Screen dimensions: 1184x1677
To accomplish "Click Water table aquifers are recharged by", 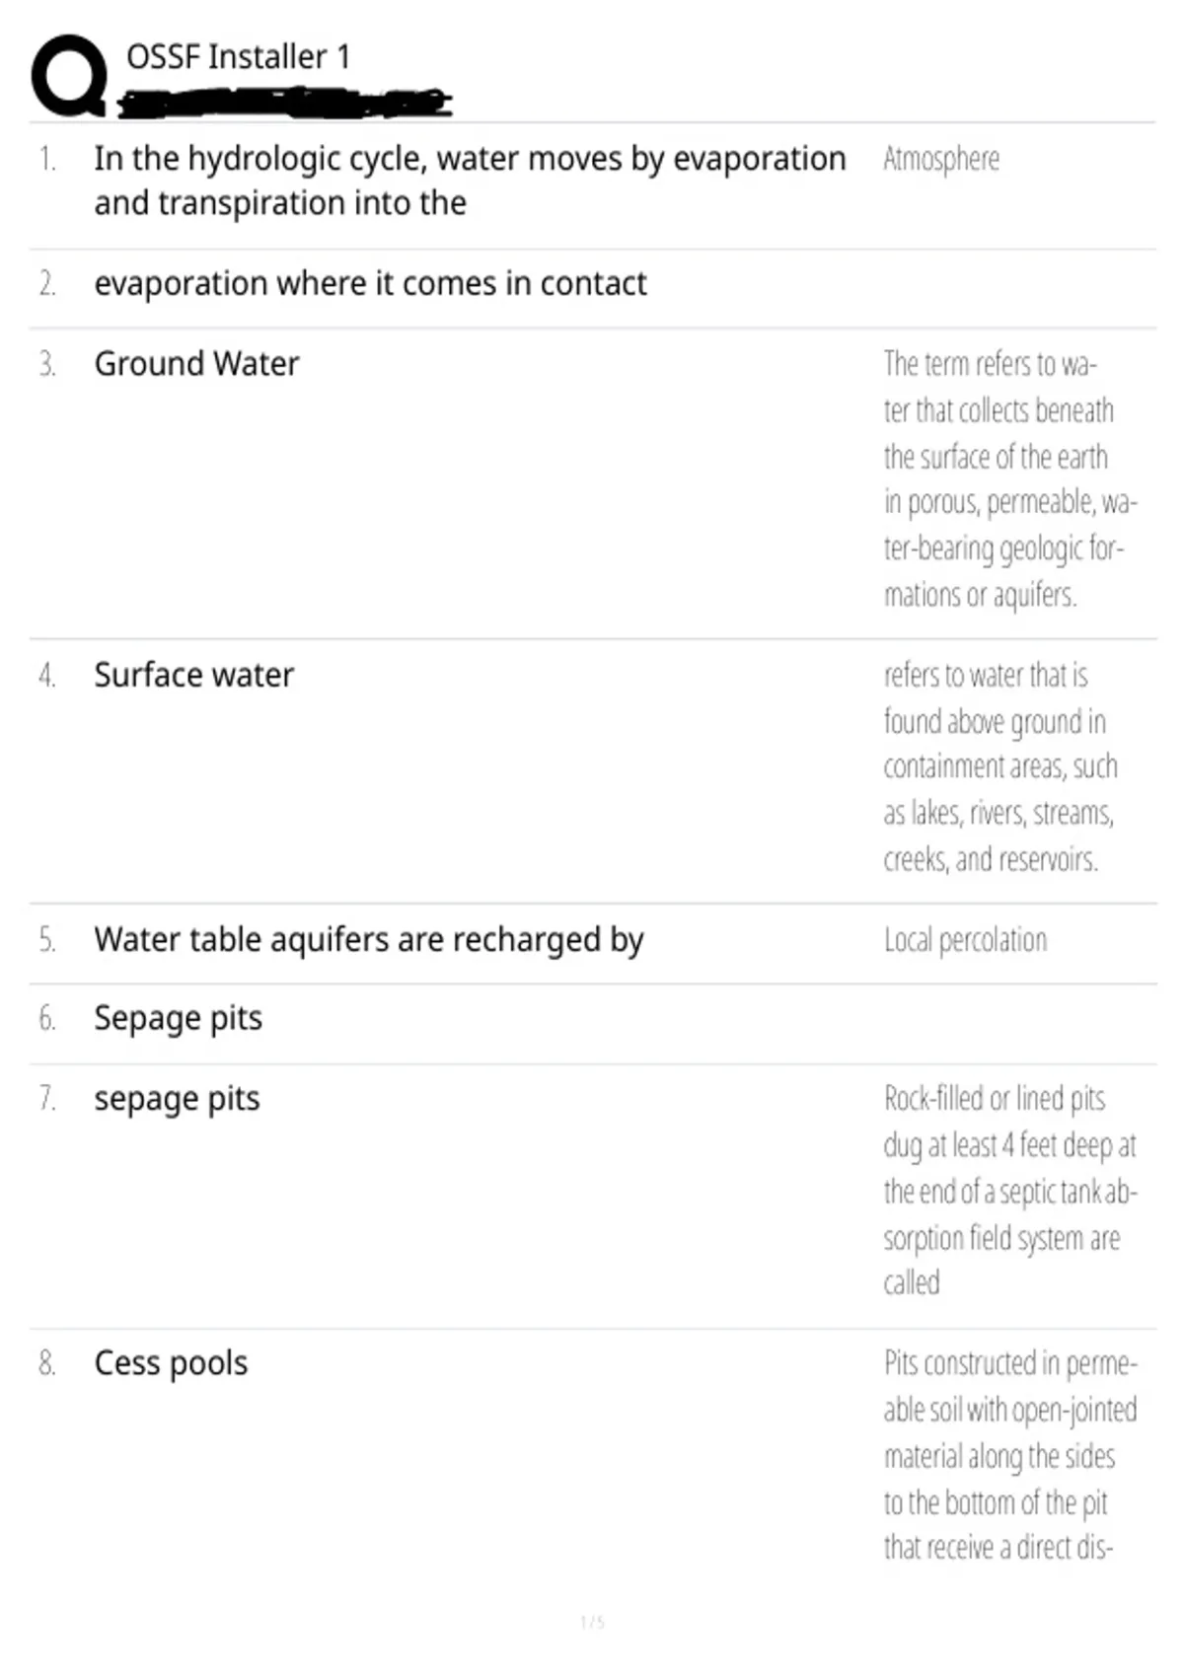I will click(368, 940).
